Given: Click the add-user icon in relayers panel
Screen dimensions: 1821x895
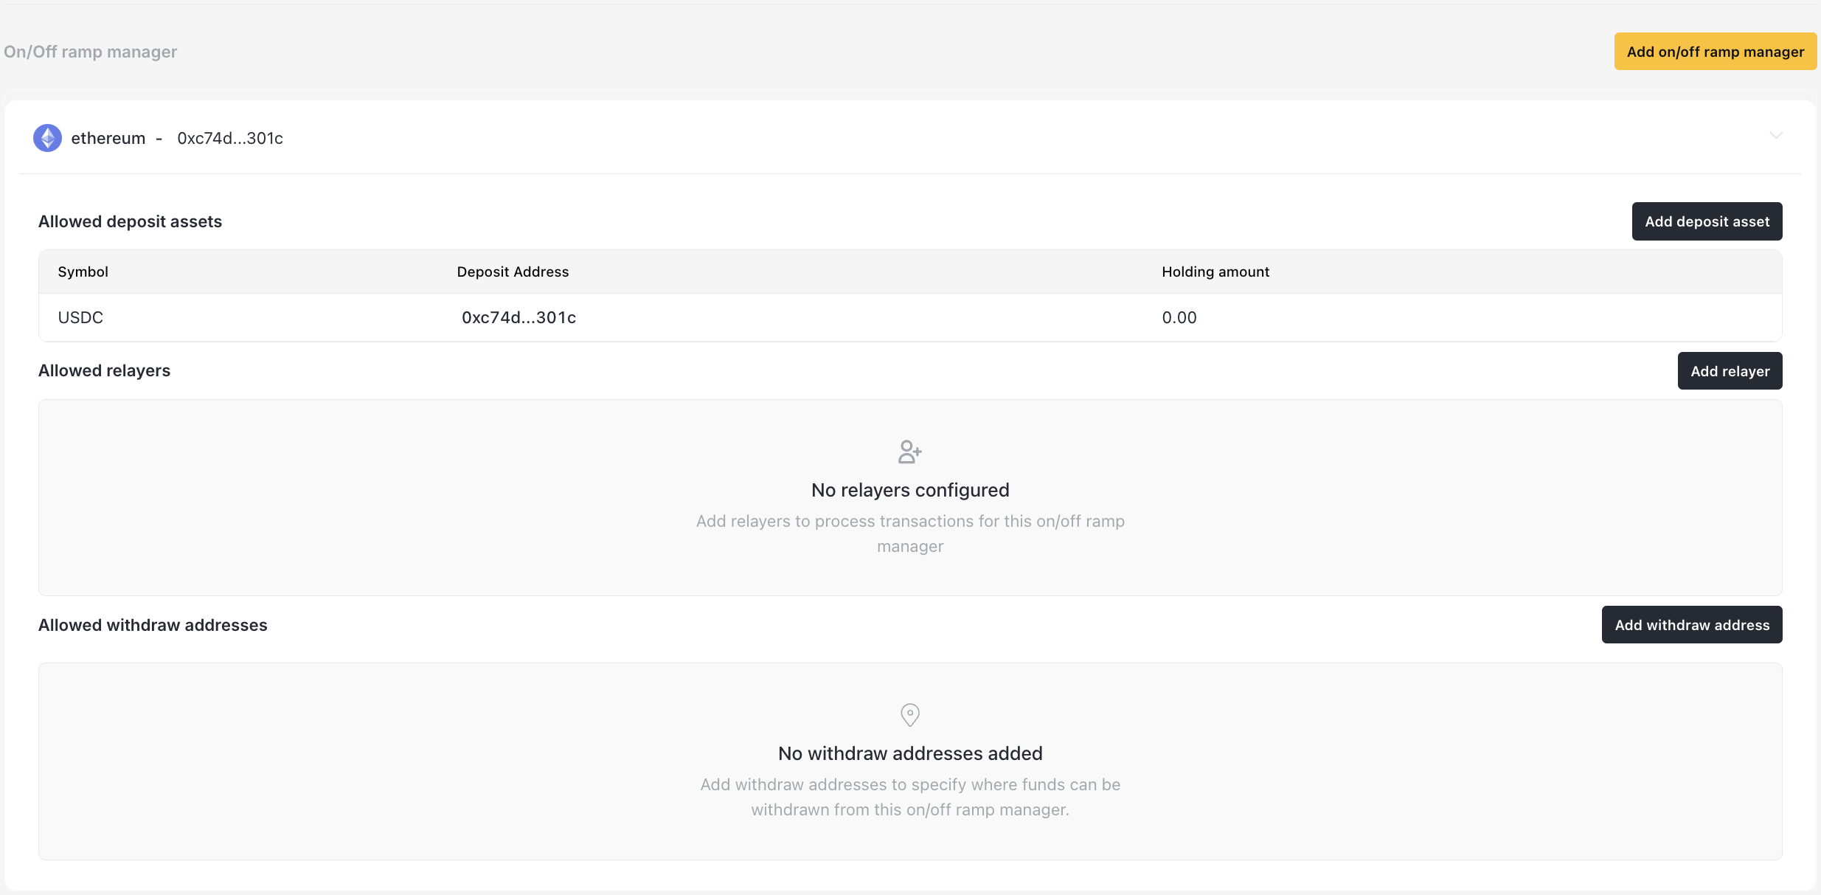Looking at the screenshot, I should tap(909, 452).
